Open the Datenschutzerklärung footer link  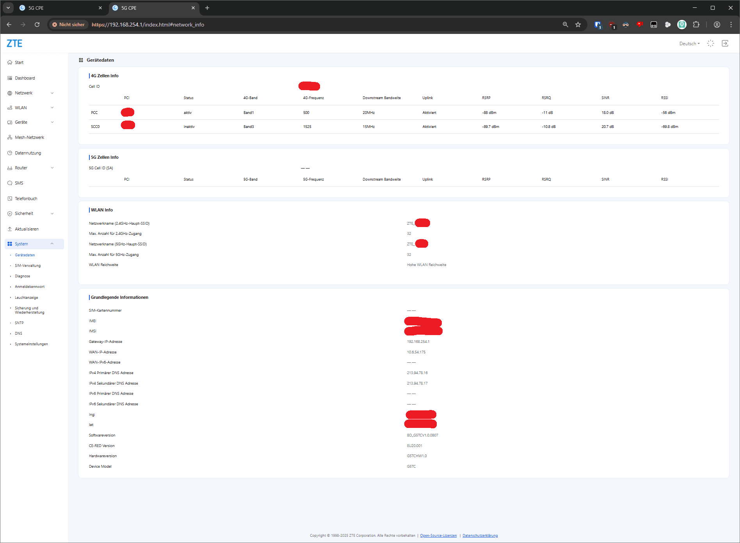click(480, 536)
